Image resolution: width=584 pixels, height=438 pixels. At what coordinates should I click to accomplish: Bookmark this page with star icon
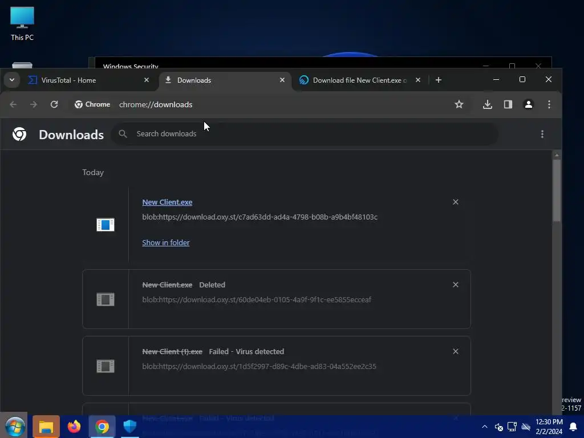tap(459, 105)
